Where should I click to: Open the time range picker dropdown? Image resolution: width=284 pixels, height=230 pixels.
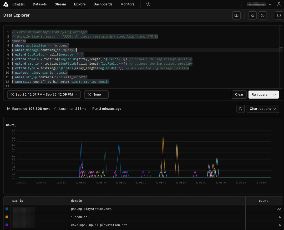point(44,94)
